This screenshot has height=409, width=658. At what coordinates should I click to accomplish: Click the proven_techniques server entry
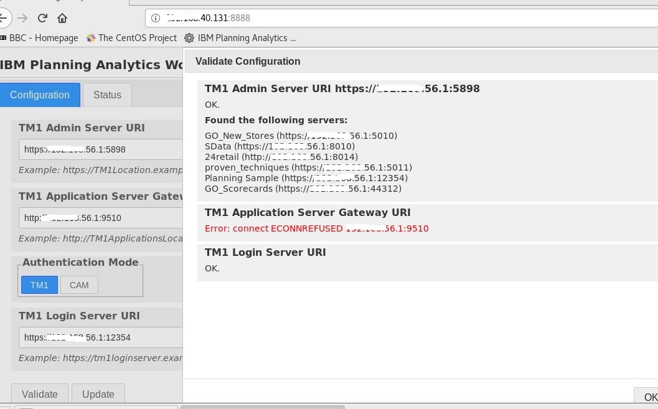pyautogui.click(x=308, y=167)
